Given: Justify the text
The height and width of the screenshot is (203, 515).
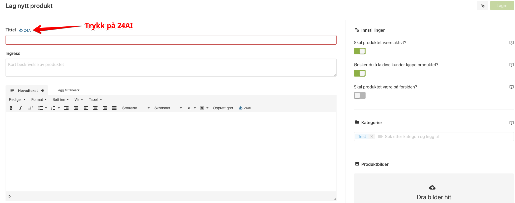Looking at the screenshot, I should [114, 108].
